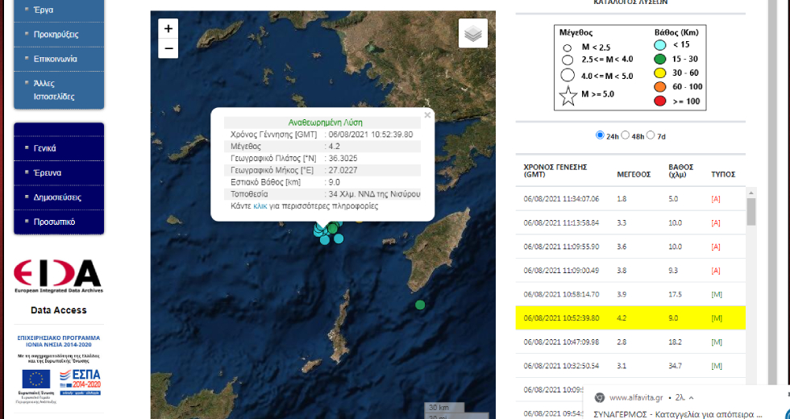
Task: Select the 11:13:58.84 earthquake row
Action: point(630,222)
